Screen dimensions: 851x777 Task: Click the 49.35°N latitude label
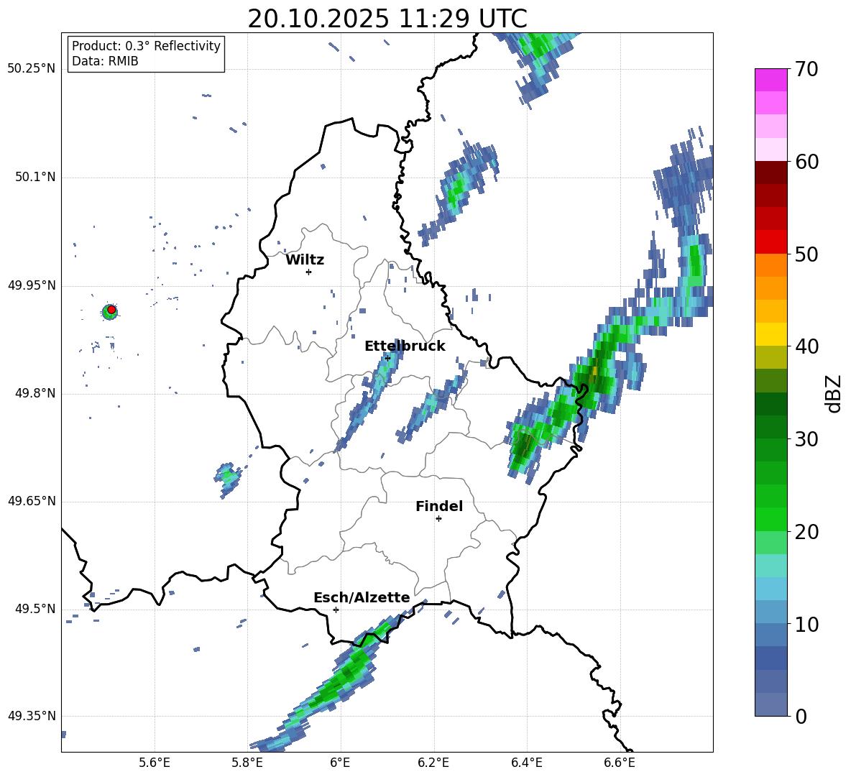[x=32, y=716]
